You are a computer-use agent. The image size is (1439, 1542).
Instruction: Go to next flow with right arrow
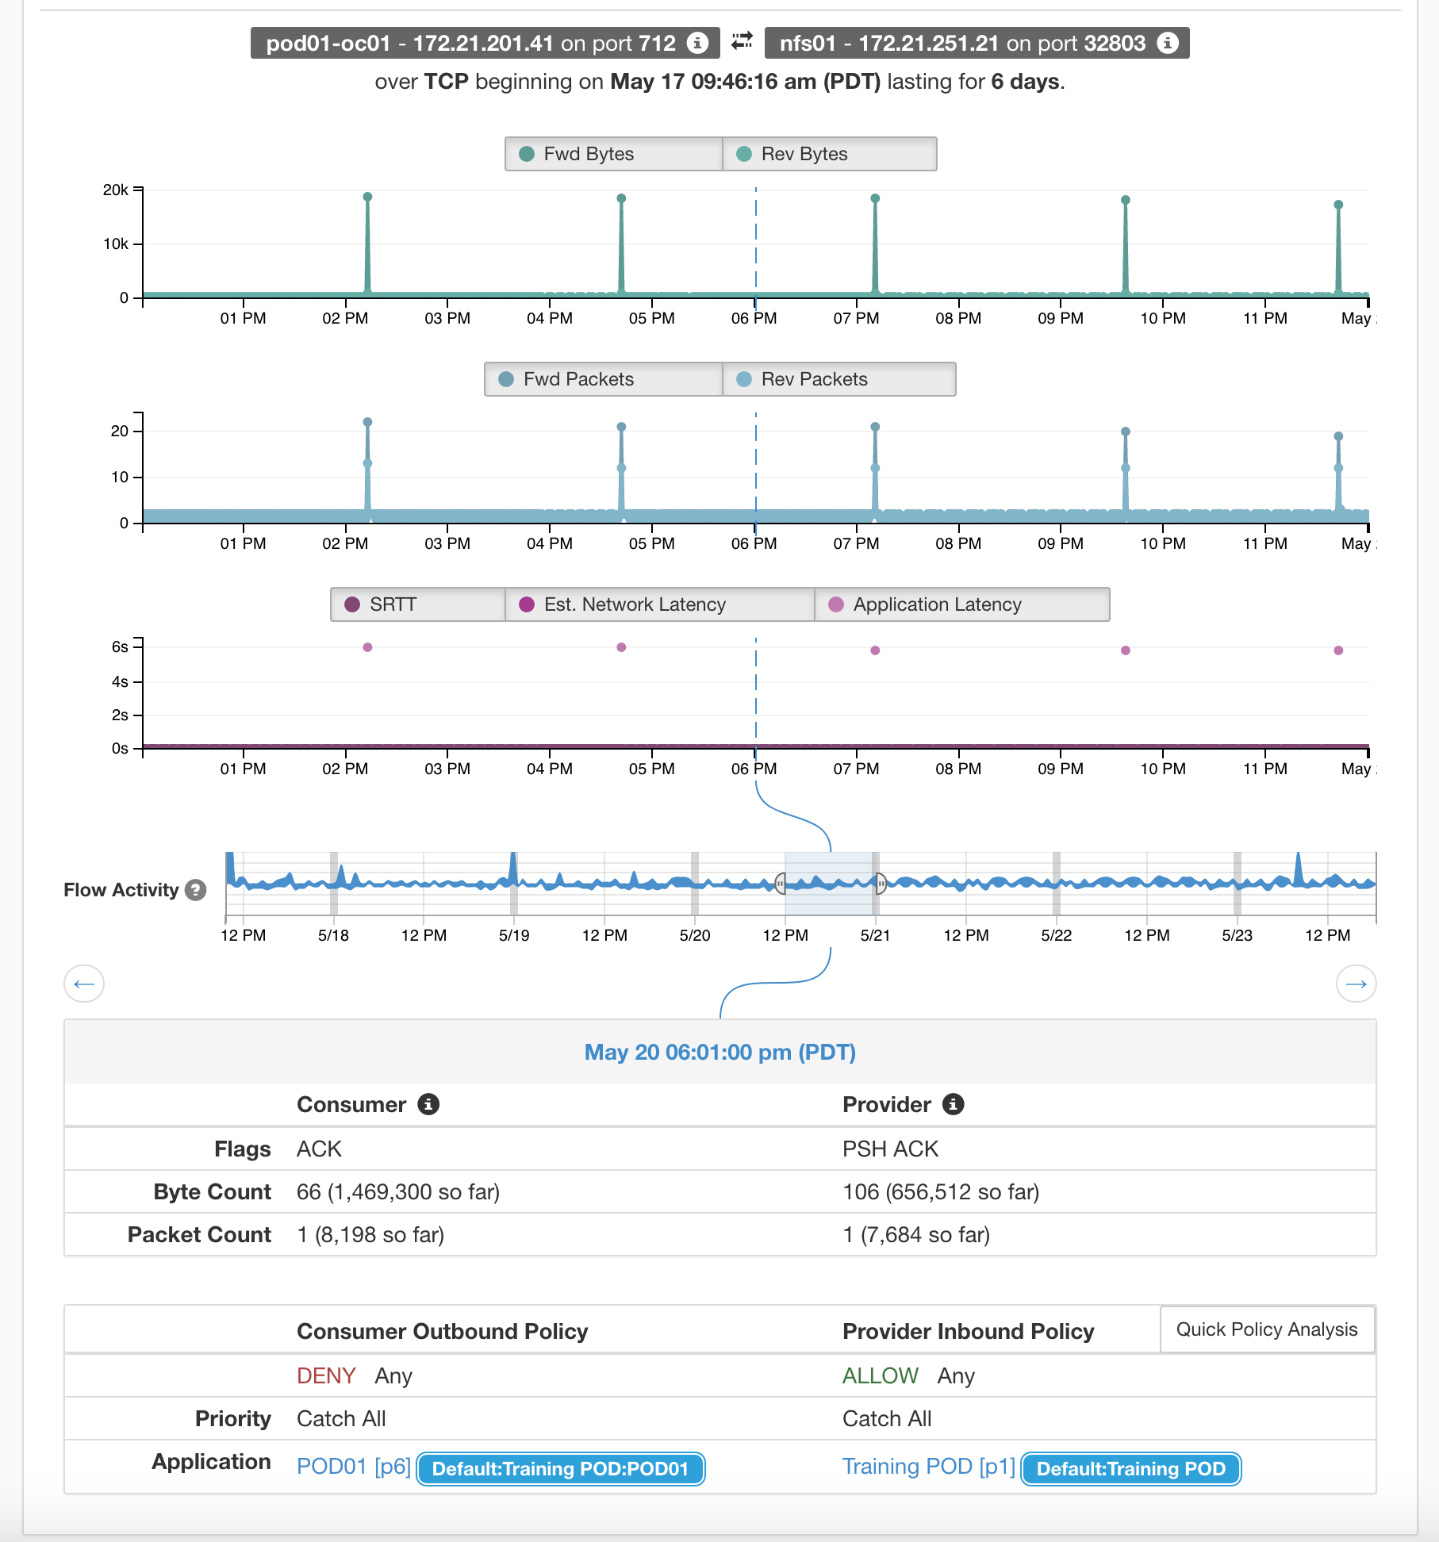coord(1356,984)
